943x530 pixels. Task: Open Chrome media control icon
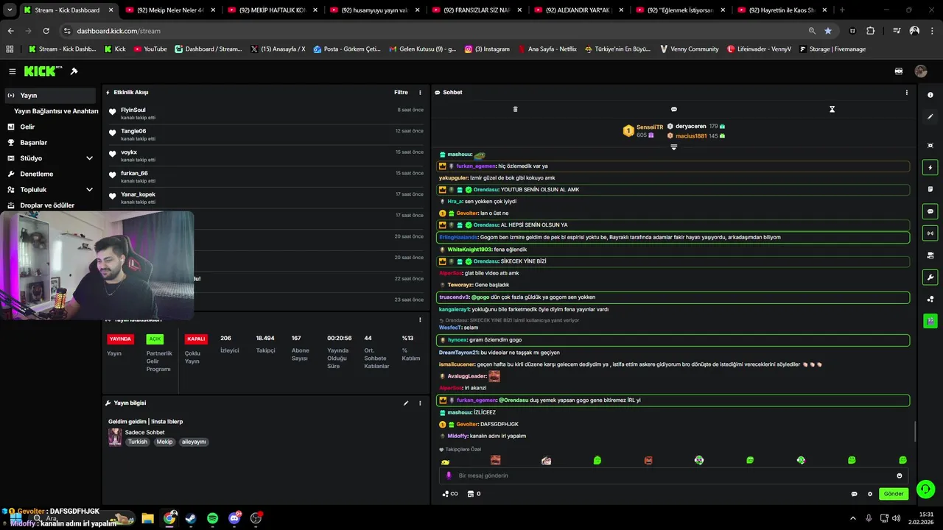(897, 31)
